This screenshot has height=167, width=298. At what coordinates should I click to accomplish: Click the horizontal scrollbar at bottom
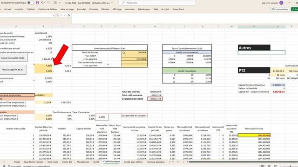(x=243, y=162)
